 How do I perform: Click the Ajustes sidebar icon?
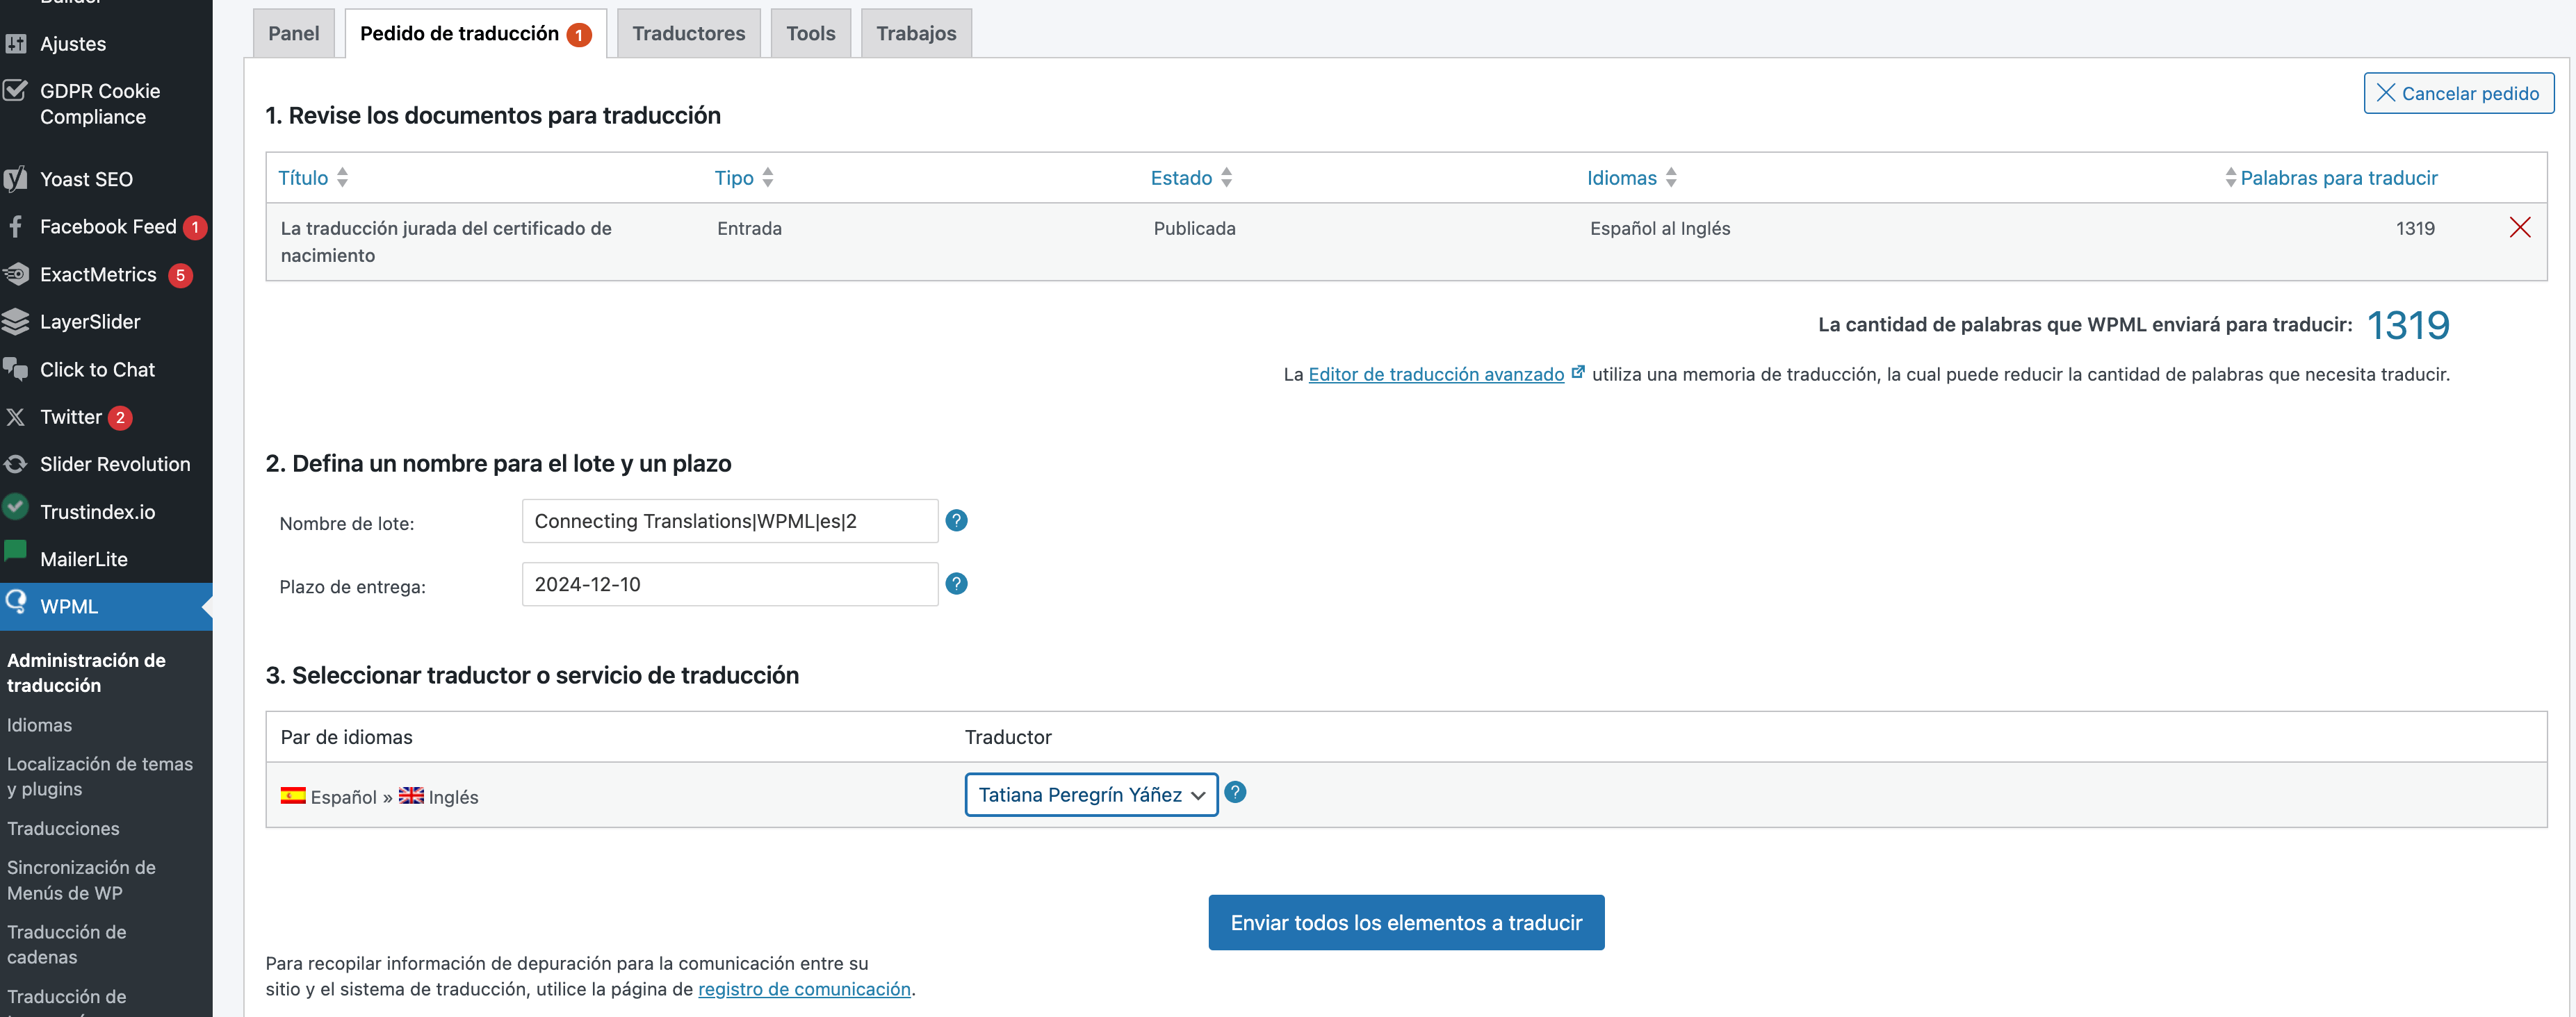[16, 44]
